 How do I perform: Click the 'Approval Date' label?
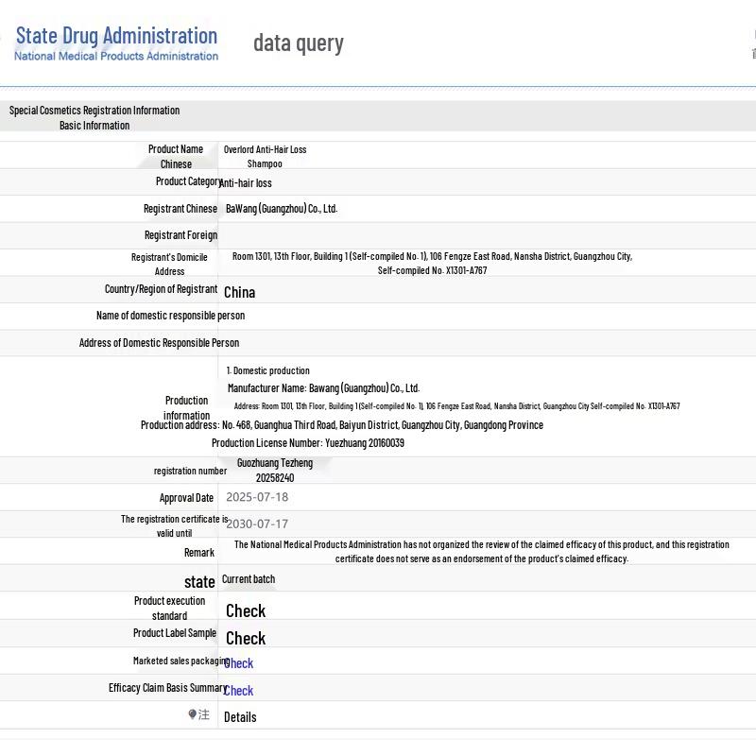point(186,498)
